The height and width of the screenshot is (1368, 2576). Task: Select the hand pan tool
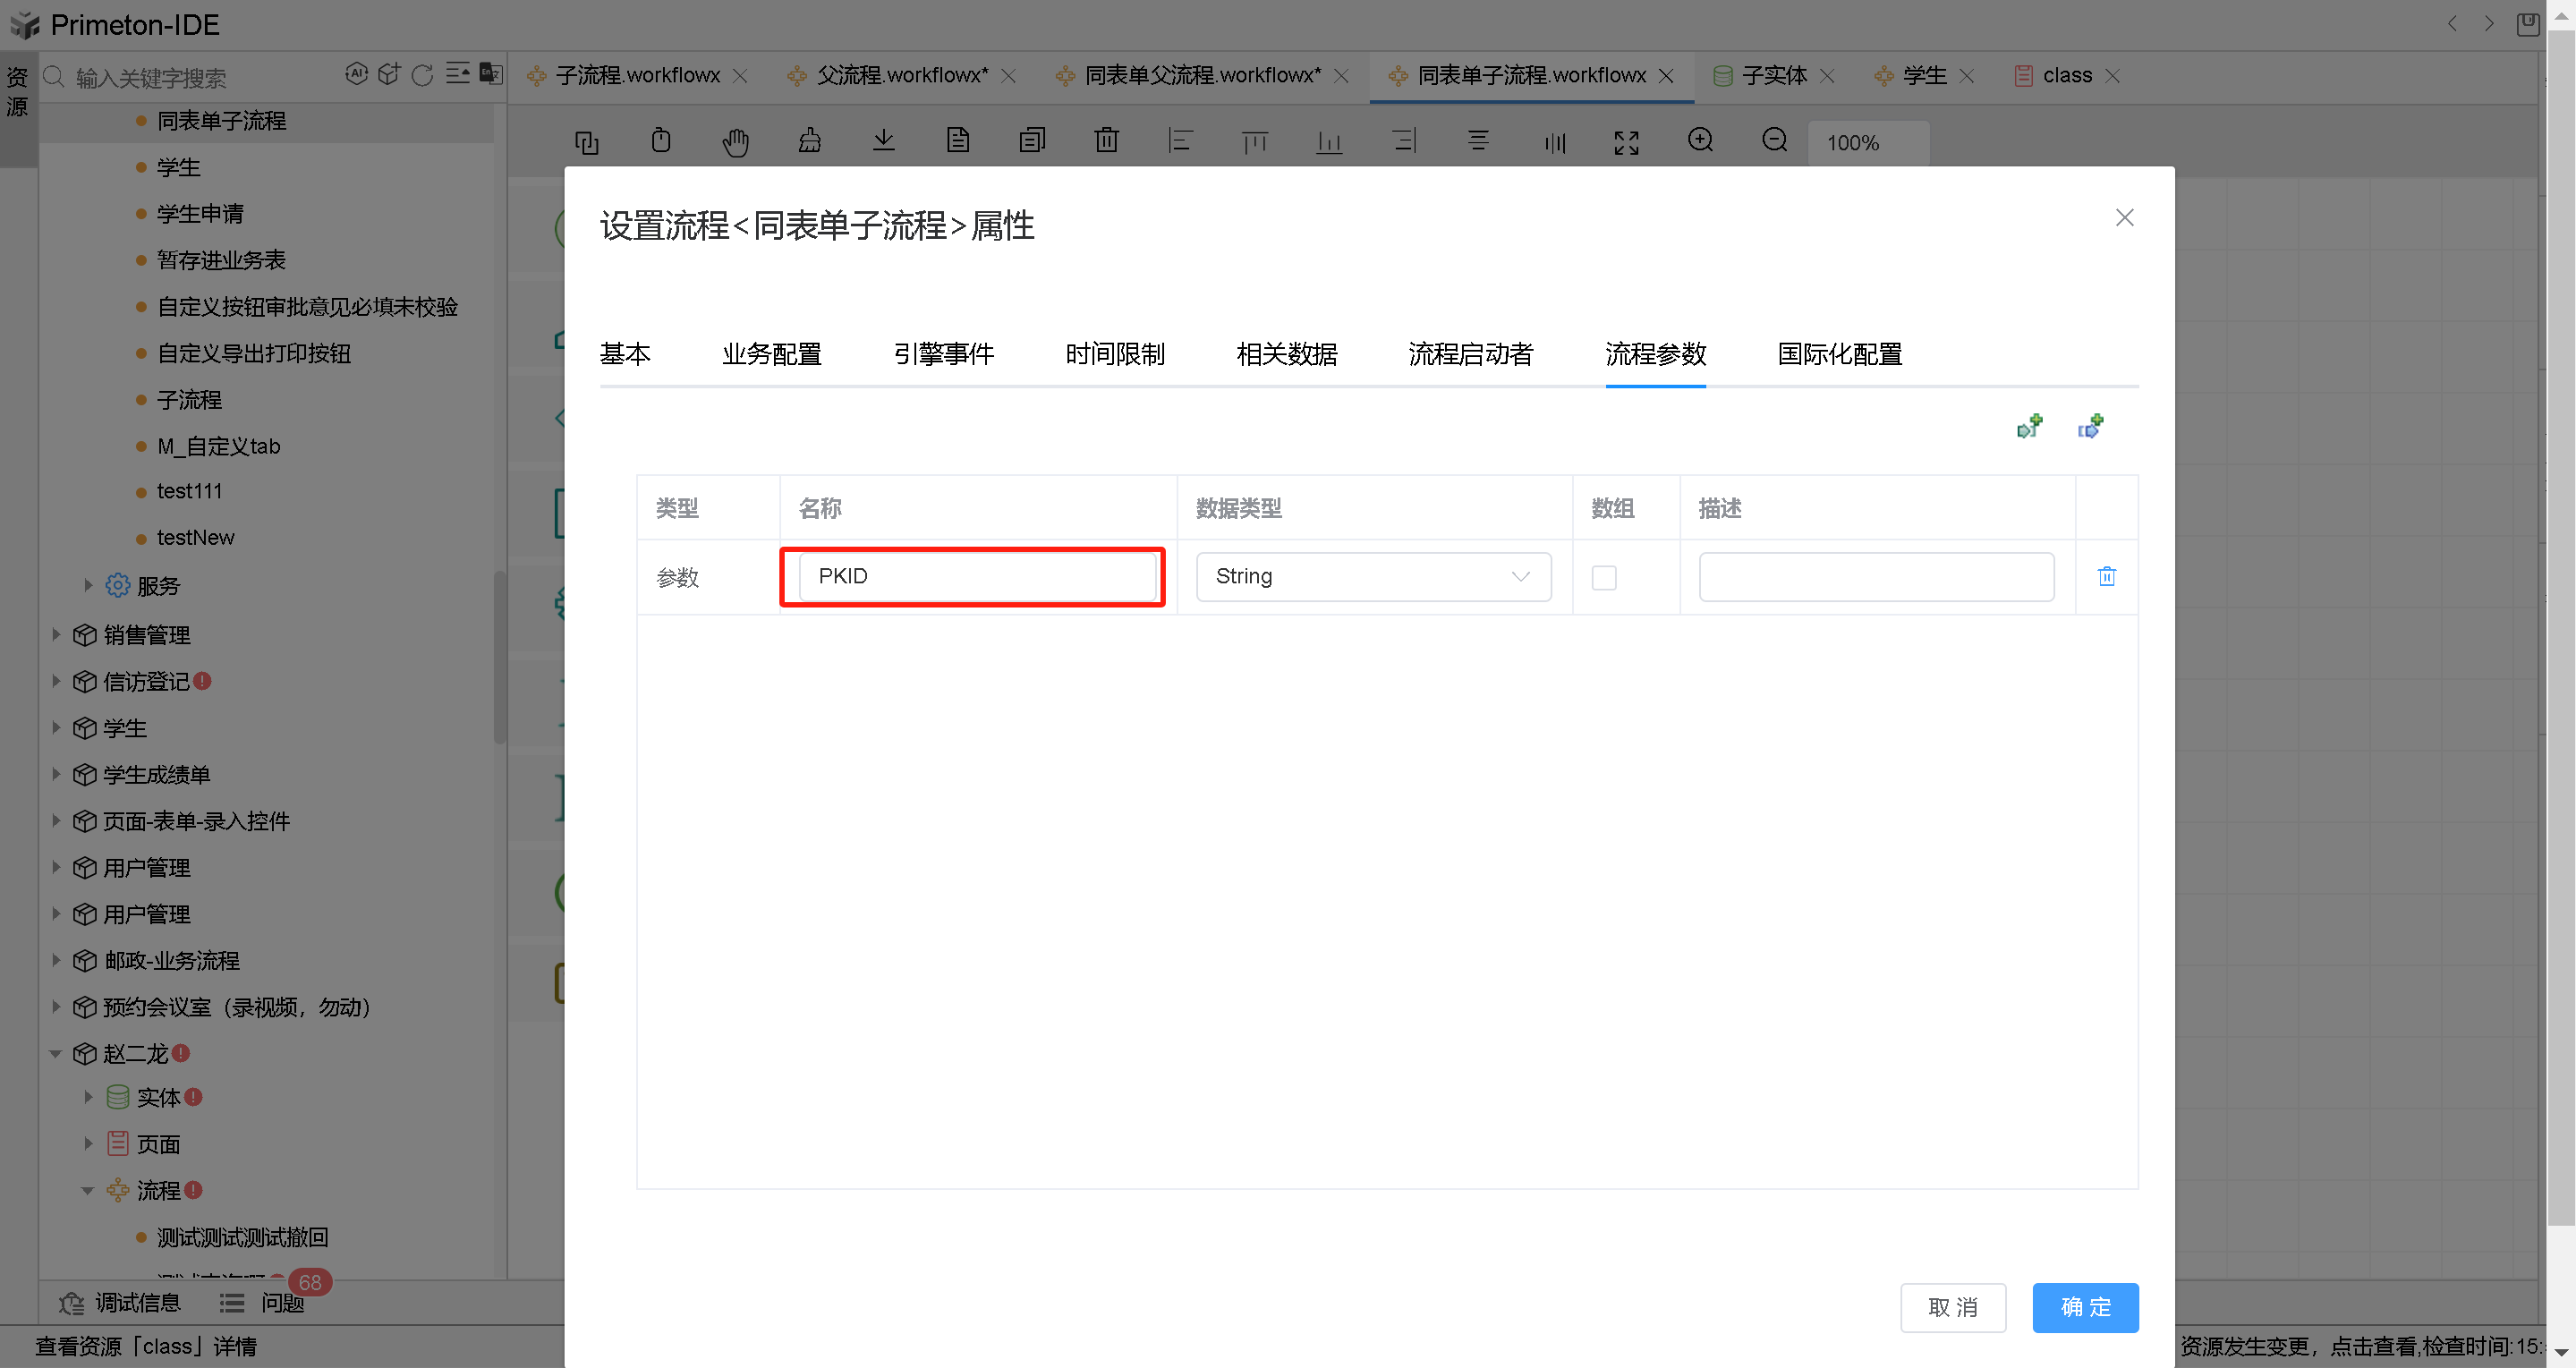click(x=735, y=142)
